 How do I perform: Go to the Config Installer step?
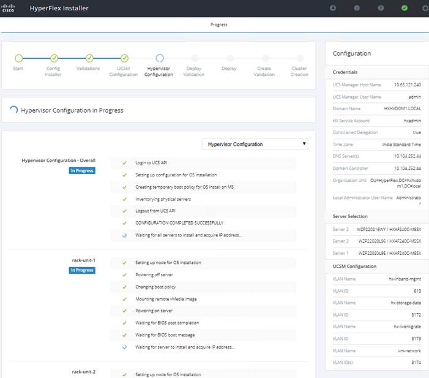(x=54, y=58)
